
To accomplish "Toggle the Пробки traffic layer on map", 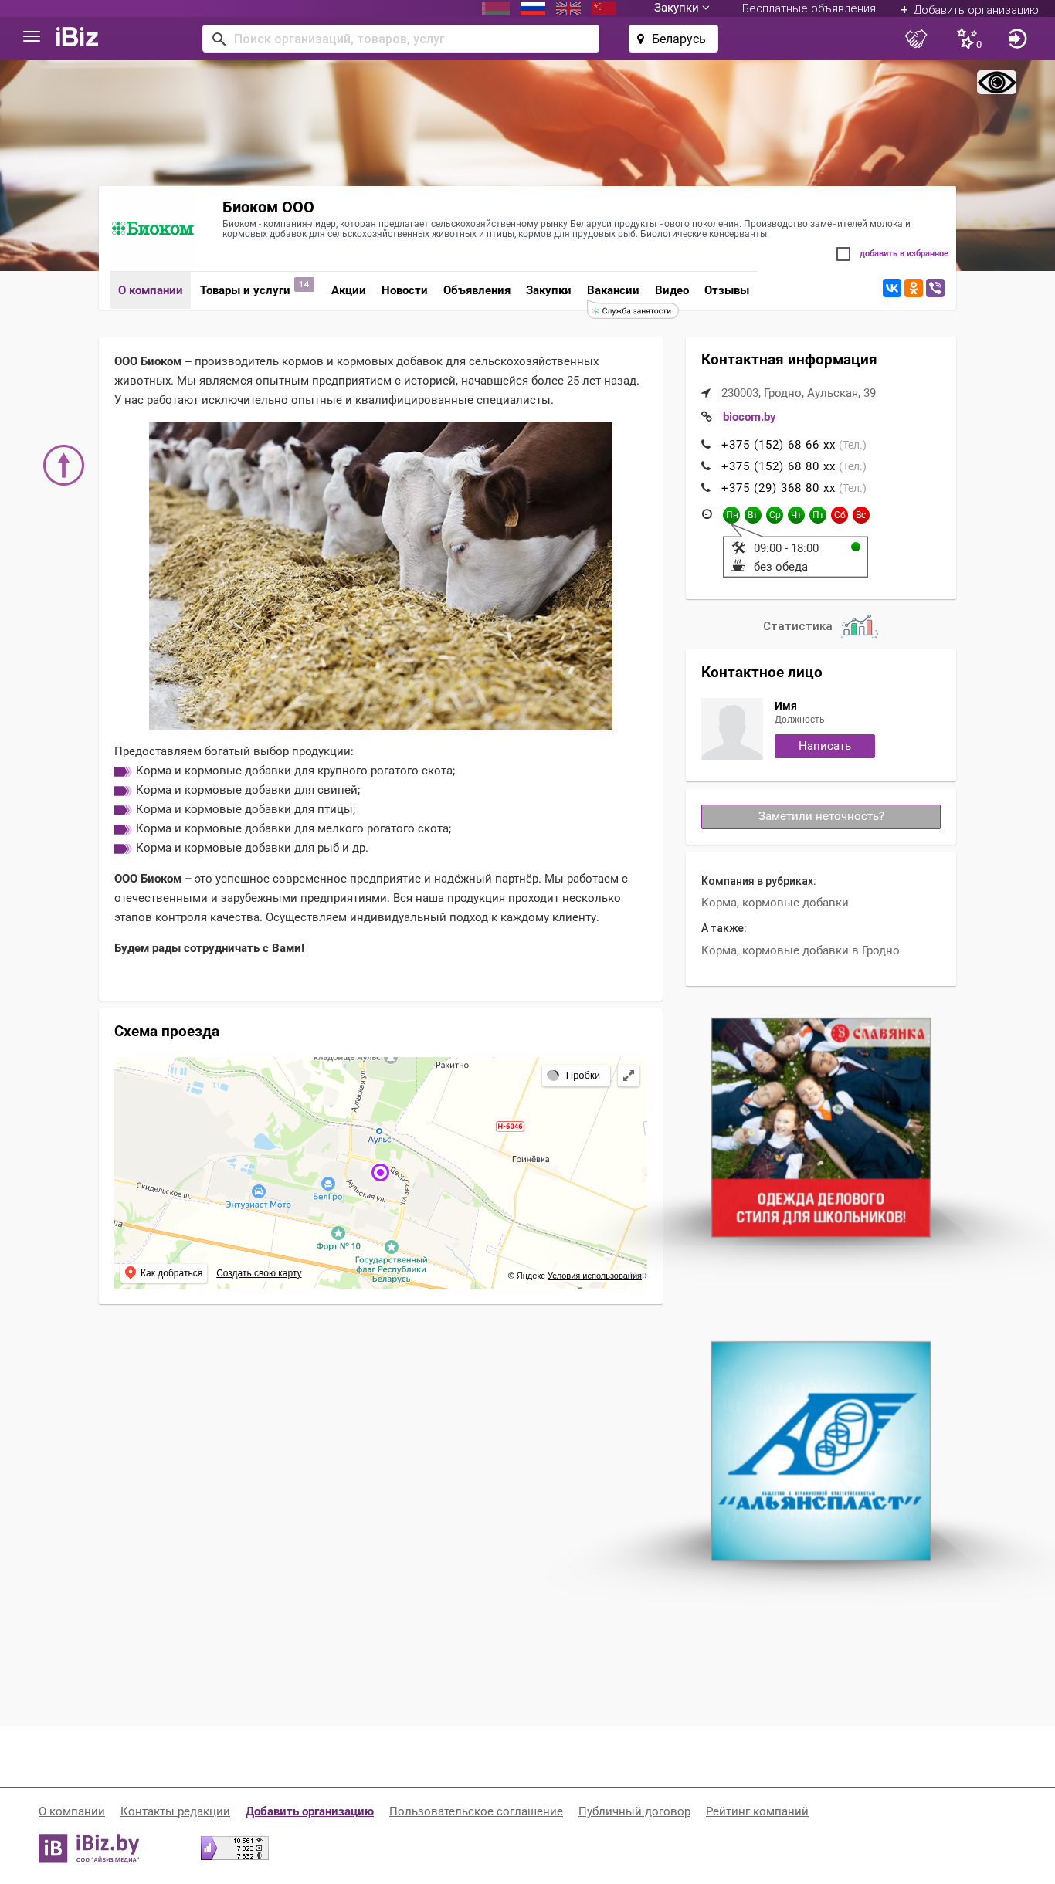I will [x=575, y=1075].
